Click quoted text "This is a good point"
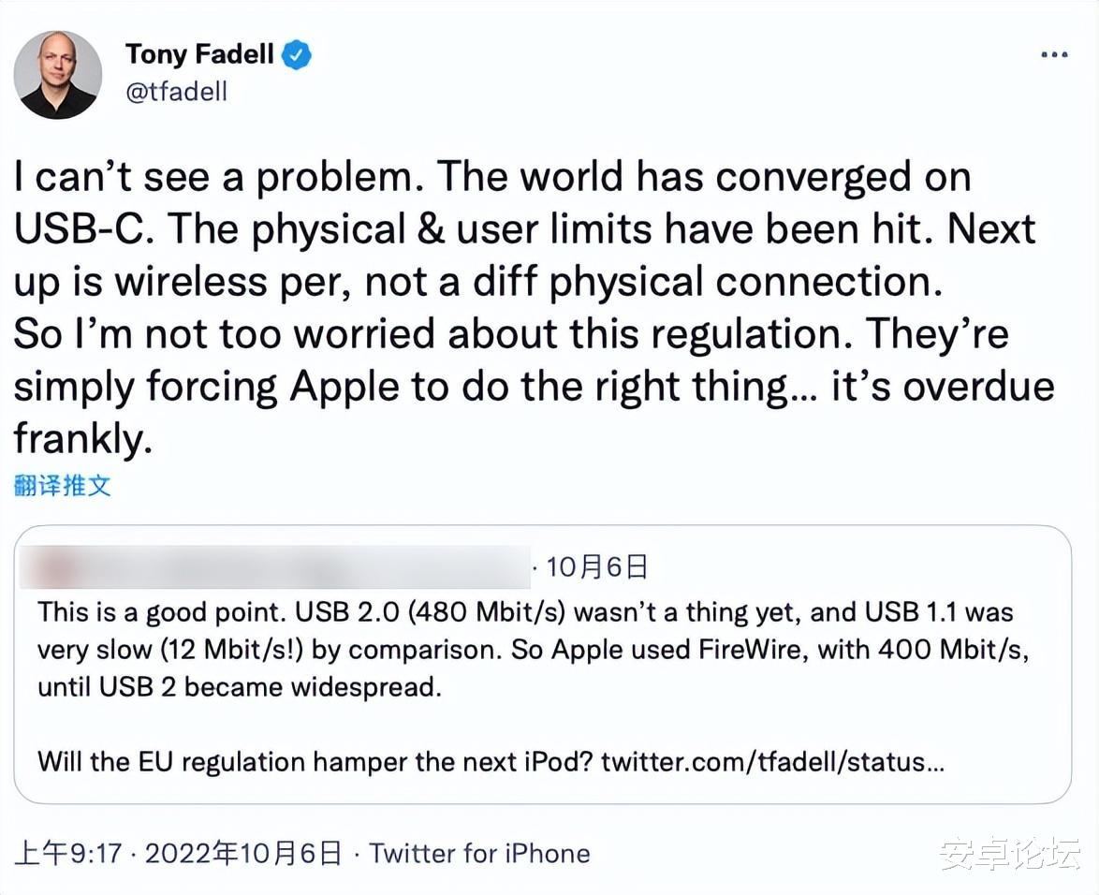Viewport: 1099px width, 895px height. tap(162, 613)
